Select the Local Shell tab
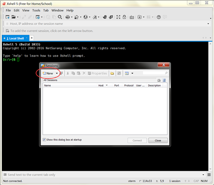The width and height of the screenshot is (214, 185). pos(15,38)
